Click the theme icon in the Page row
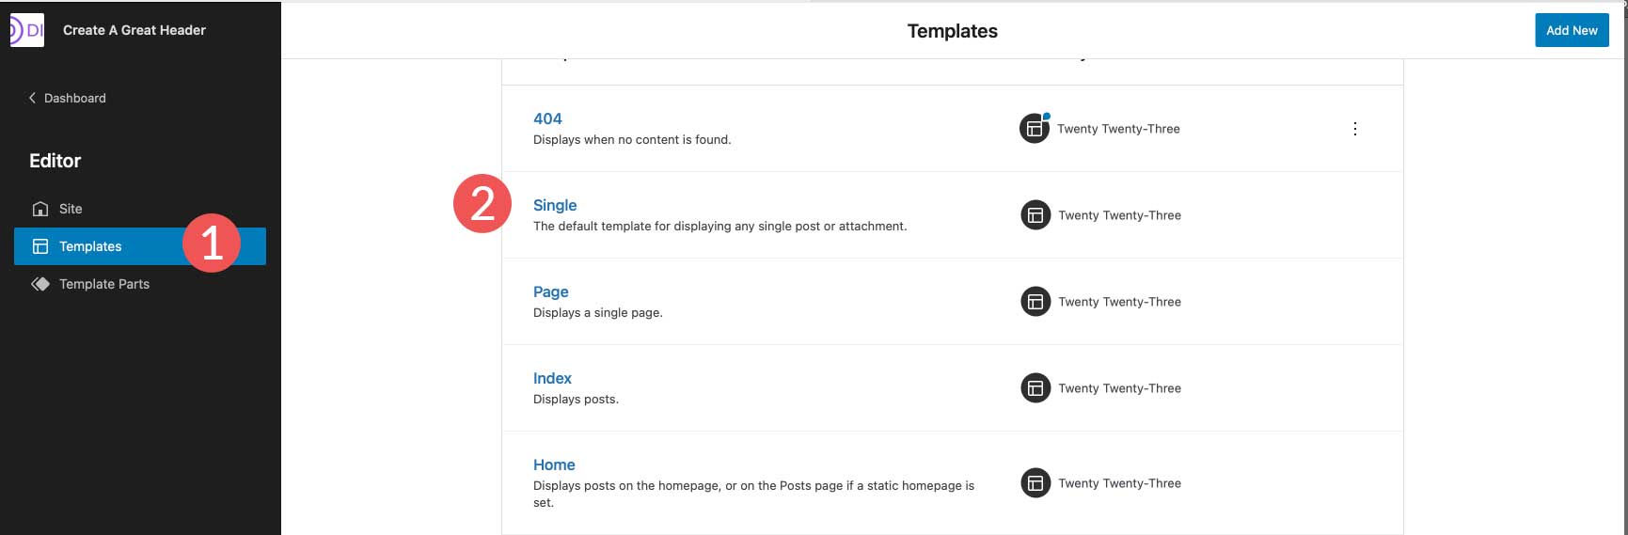The image size is (1628, 535). coord(1035,302)
